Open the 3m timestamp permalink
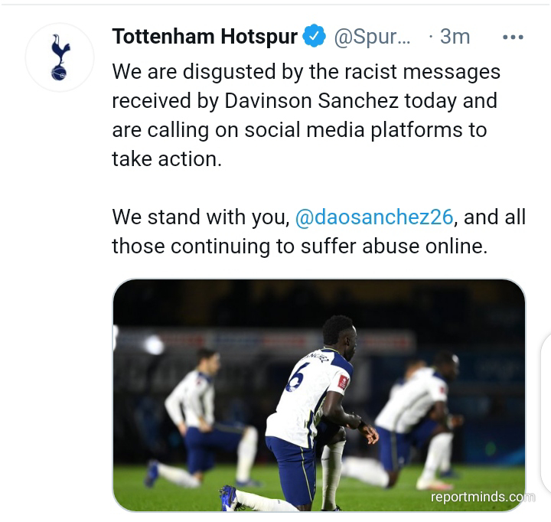Screen dimensions: 551x522 [455, 36]
